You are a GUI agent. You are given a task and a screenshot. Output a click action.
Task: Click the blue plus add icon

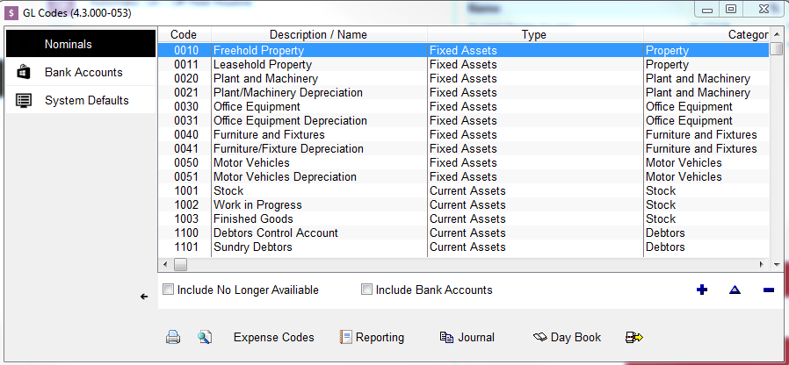pos(701,290)
